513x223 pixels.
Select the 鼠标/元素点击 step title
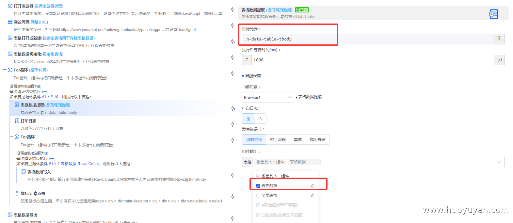(33, 193)
